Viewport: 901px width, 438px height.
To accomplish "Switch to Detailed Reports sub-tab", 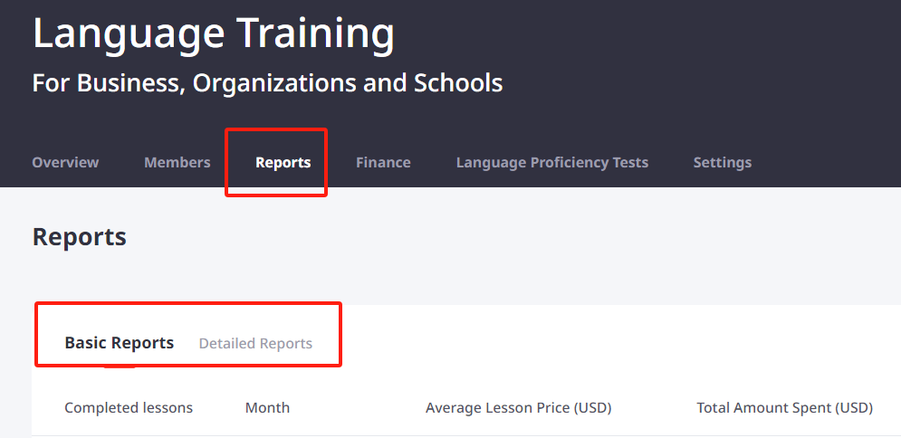I will (255, 343).
